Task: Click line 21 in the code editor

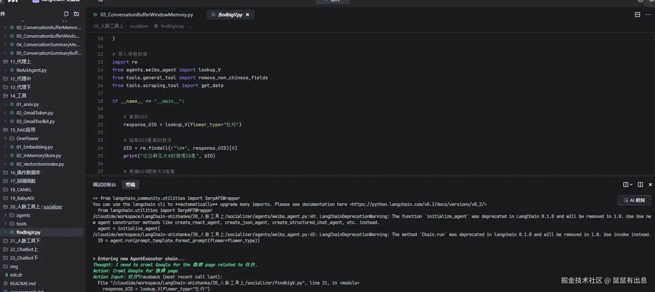Action: [182, 125]
